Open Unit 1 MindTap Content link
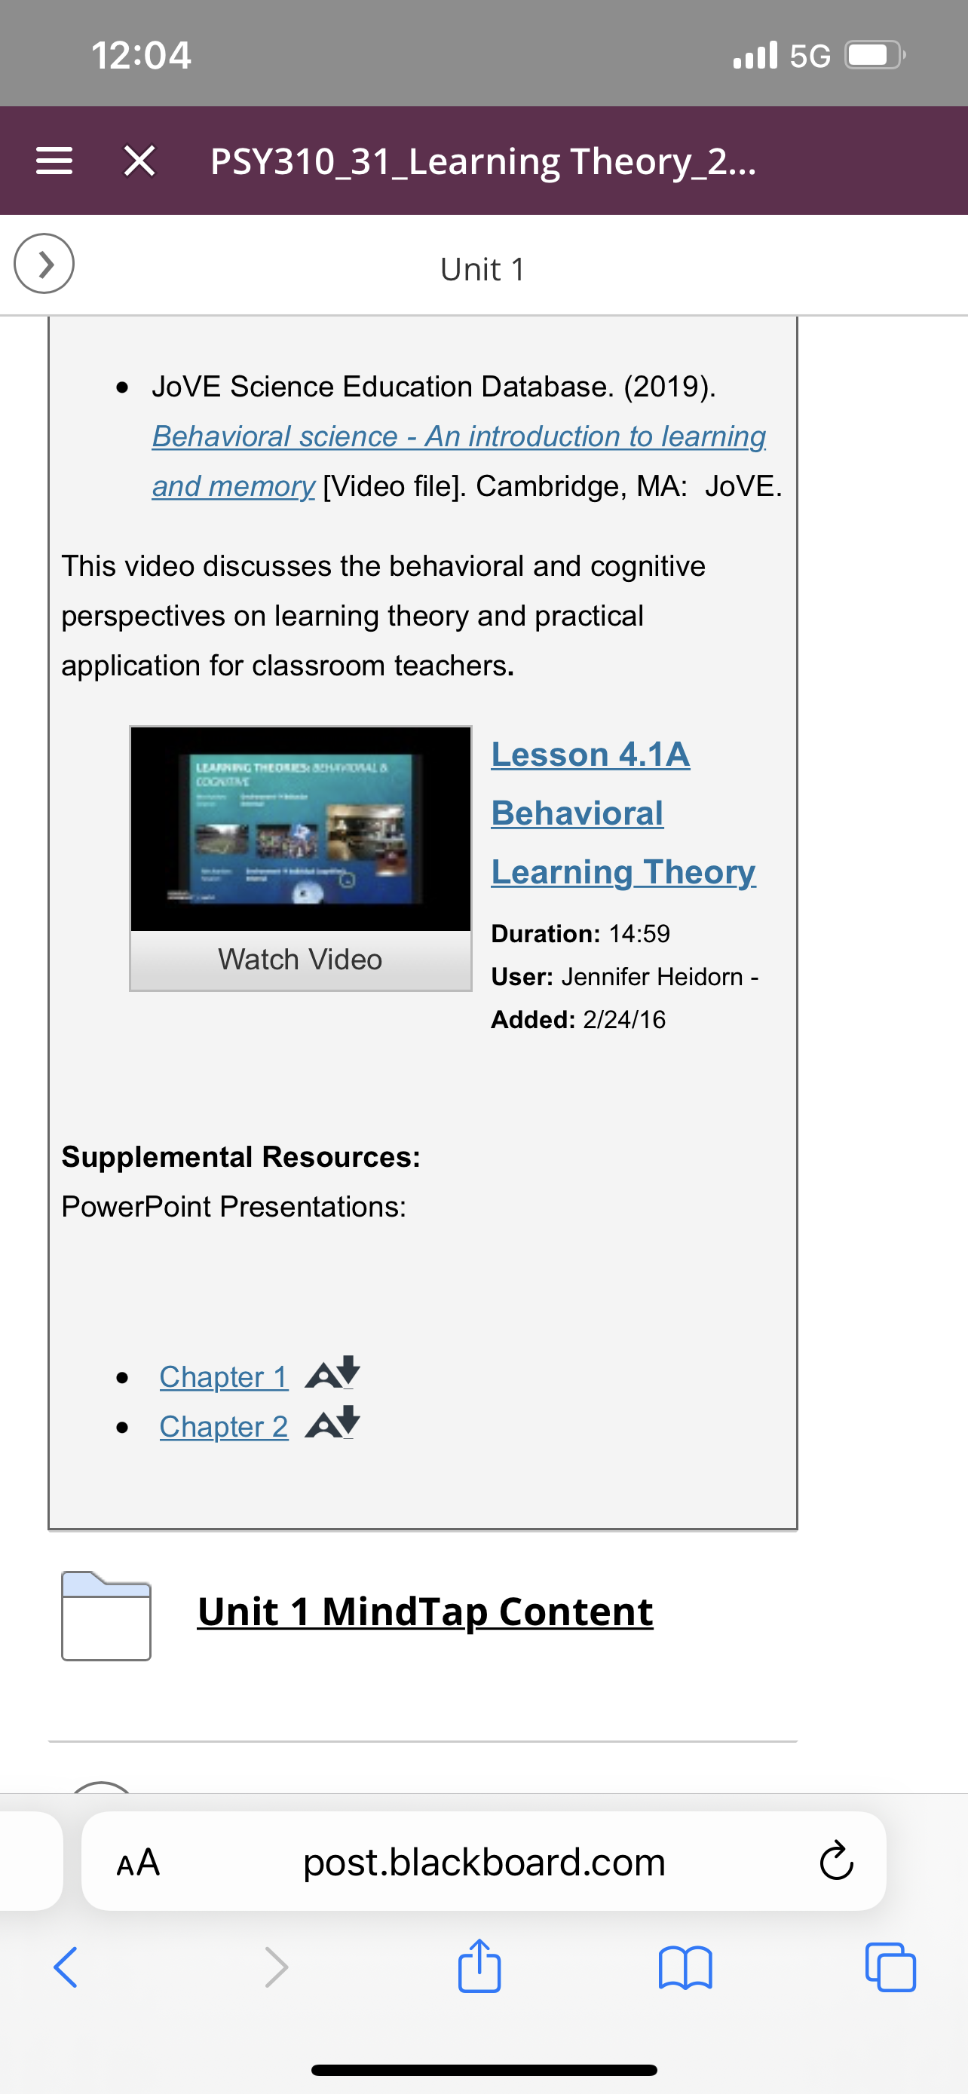Screen dimensions: 968x2094 click(x=425, y=1612)
